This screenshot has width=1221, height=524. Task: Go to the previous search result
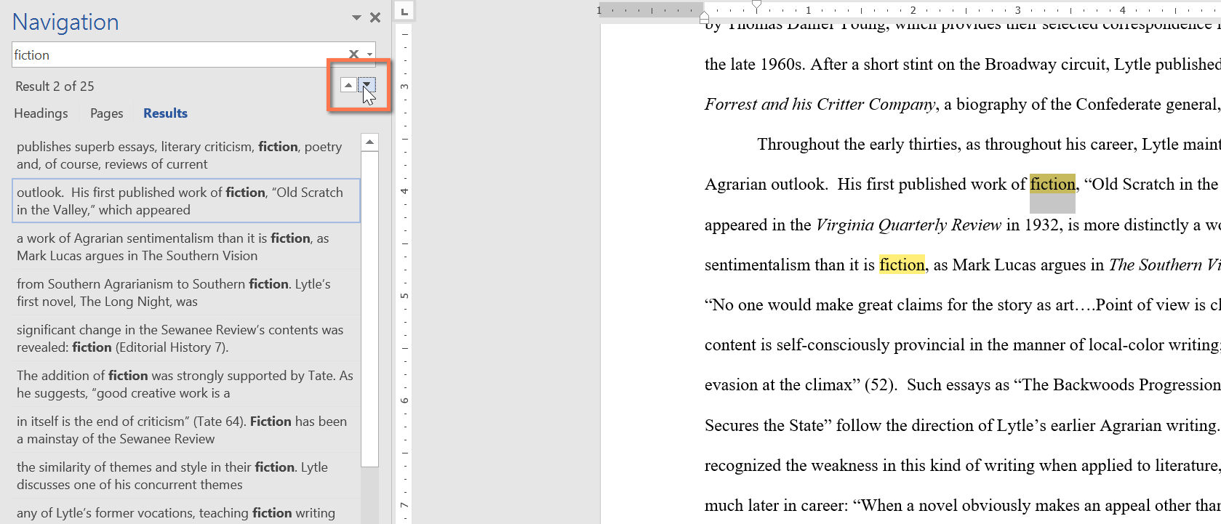click(x=348, y=85)
